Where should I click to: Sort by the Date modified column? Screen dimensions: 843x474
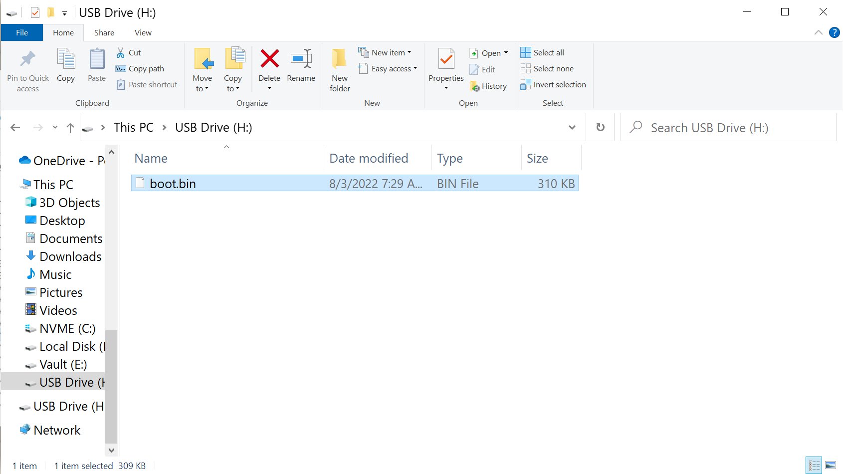tap(369, 158)
